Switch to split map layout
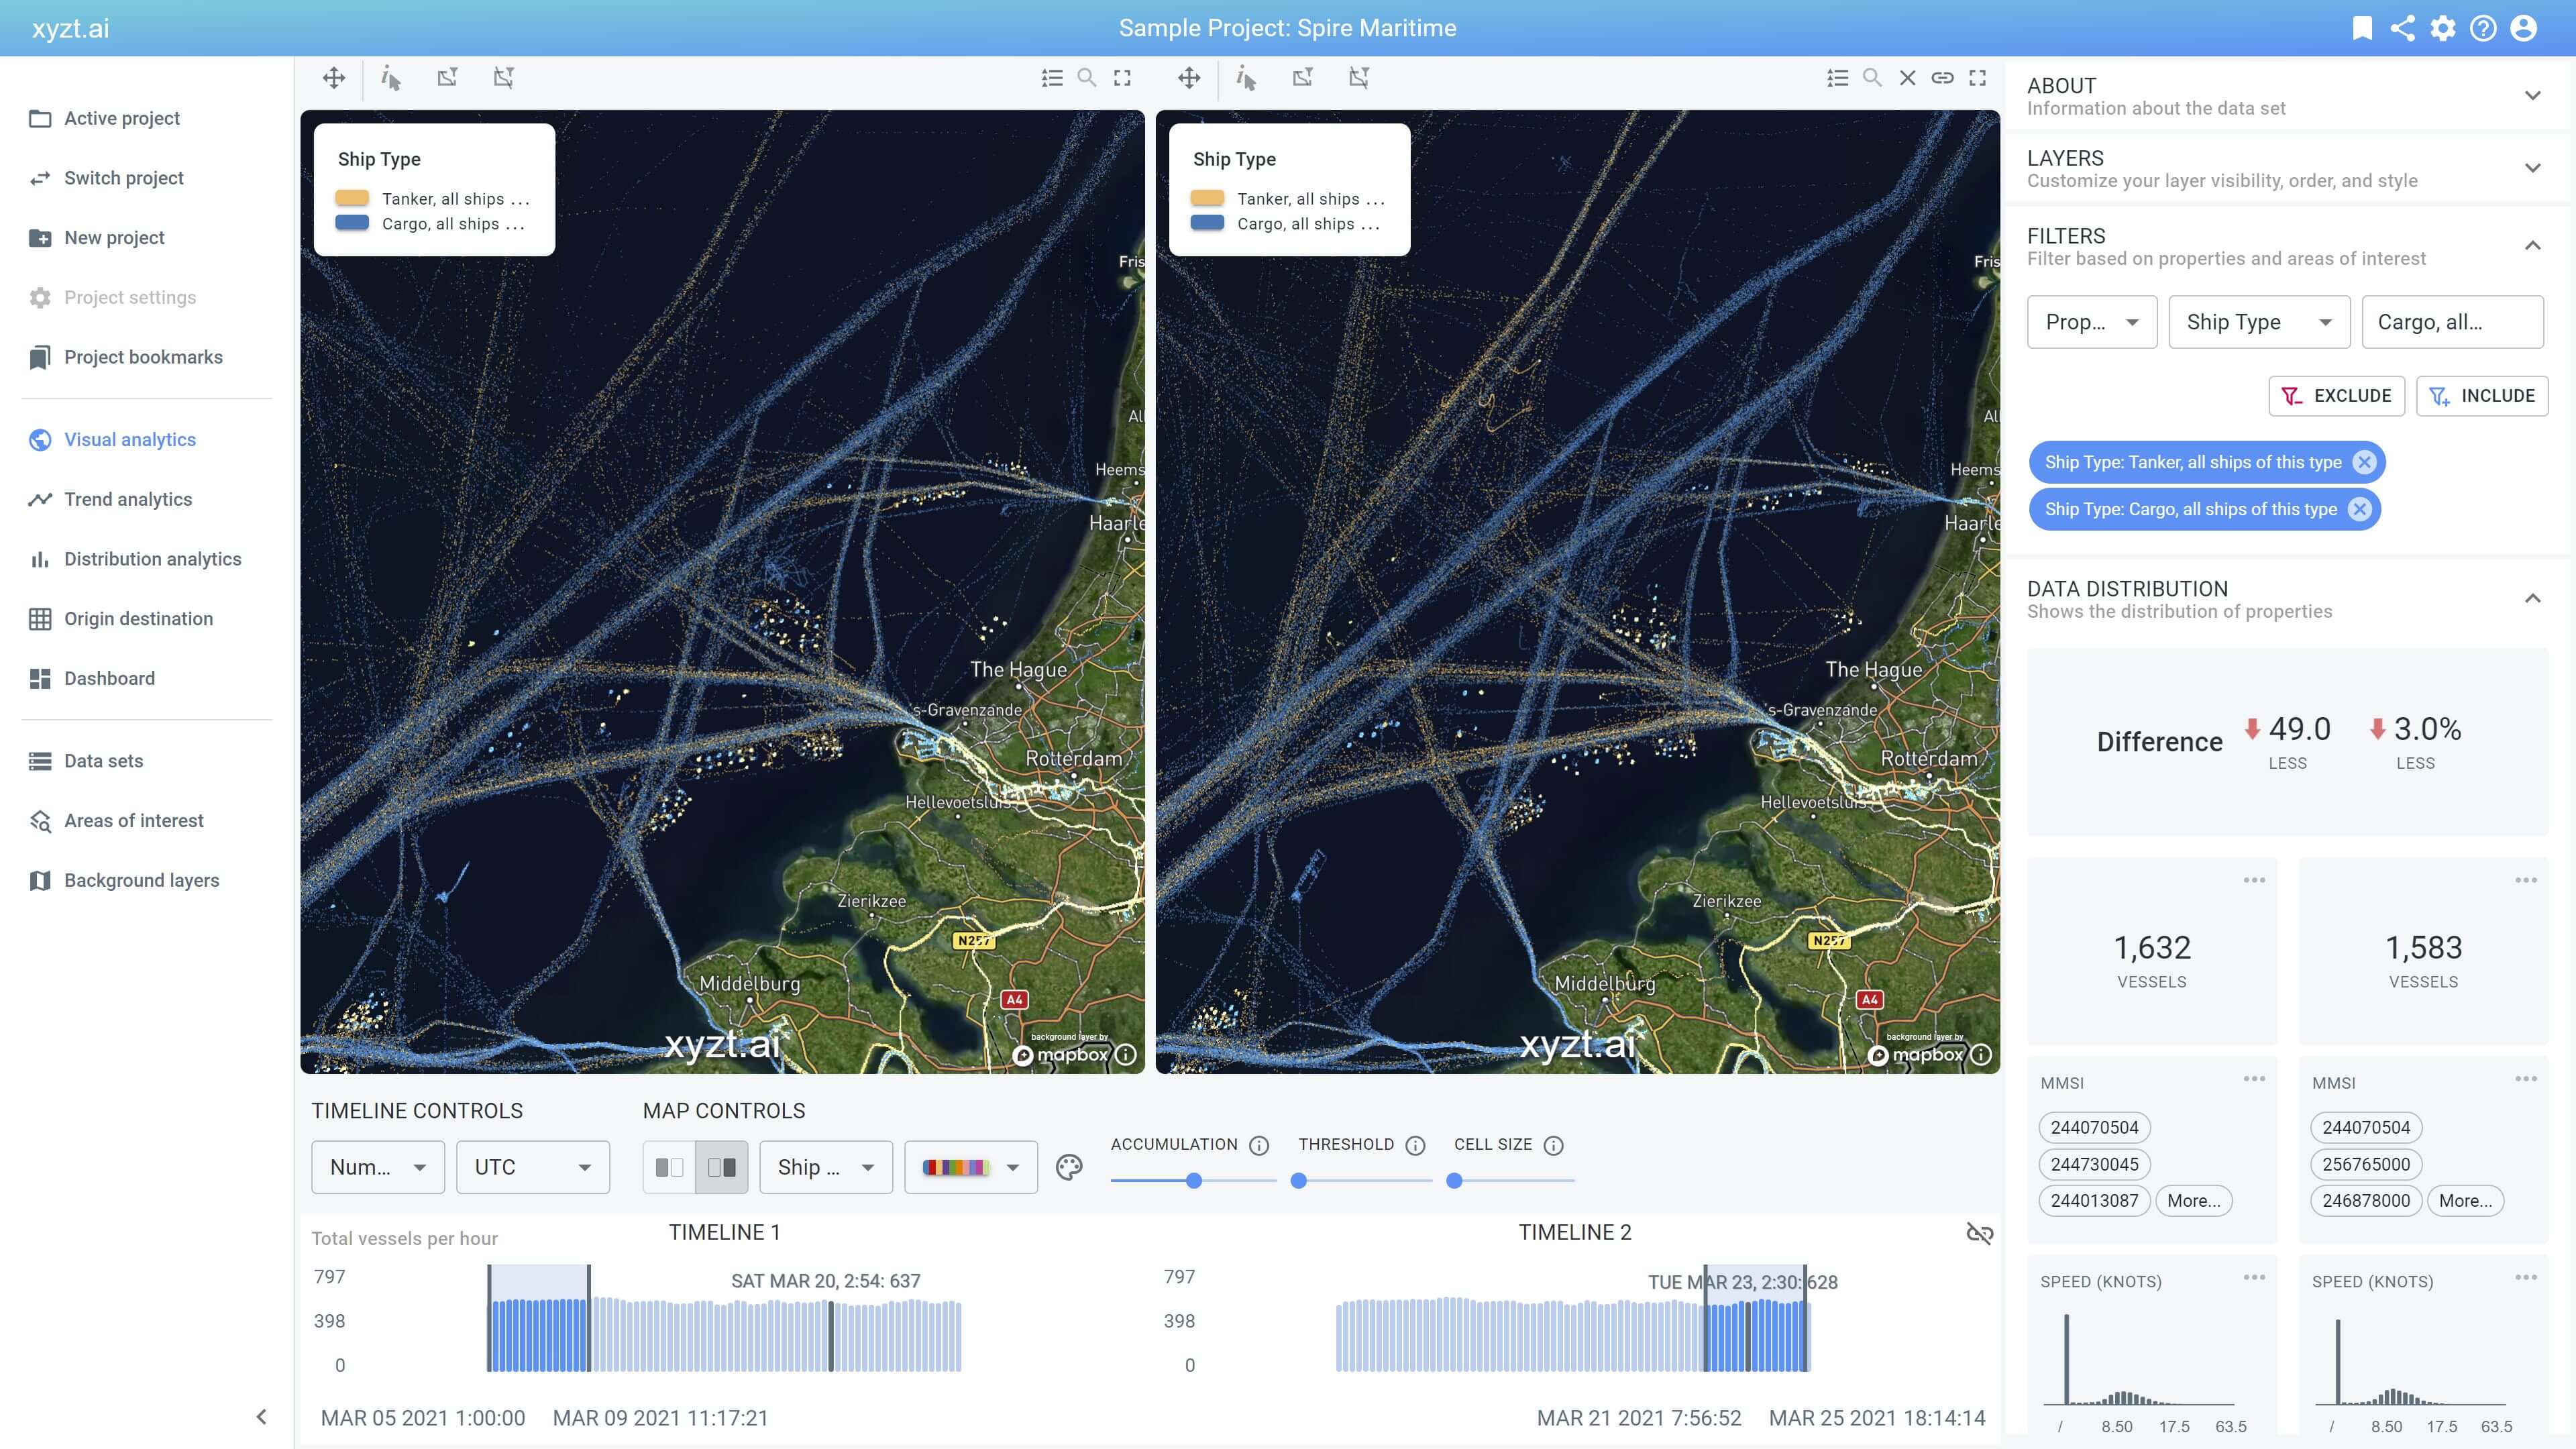2576x1449 pixels. point(722,1167)
